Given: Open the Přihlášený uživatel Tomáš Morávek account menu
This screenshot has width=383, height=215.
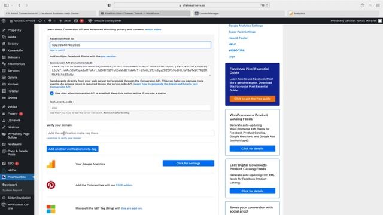Looking at the screenshot, I should click(x=356, y=21).
